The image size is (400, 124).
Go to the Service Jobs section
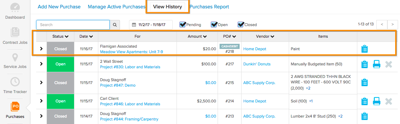pyautogui.click(x=15, y=61)
